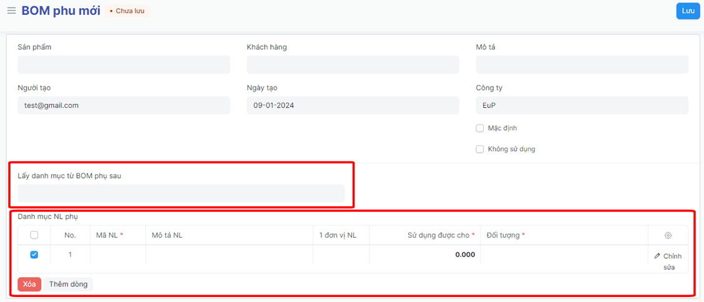Open table settings gear icon
Screen dimensions: 704x302
click(668, 235)
